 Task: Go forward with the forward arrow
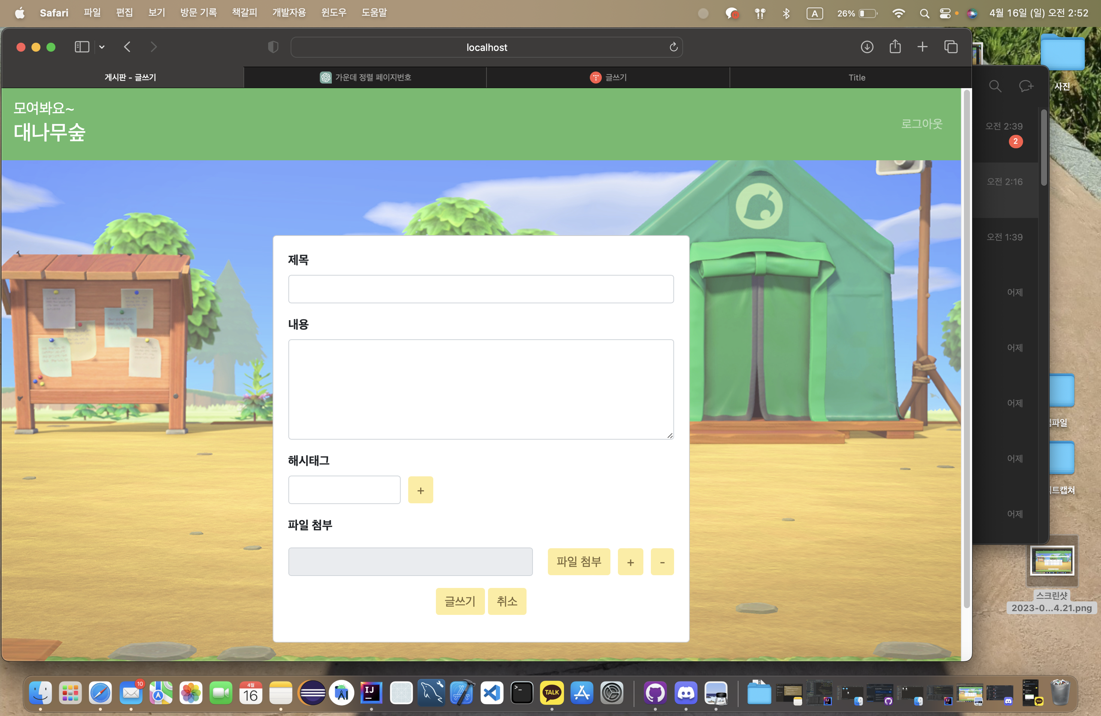pos(154,47)
